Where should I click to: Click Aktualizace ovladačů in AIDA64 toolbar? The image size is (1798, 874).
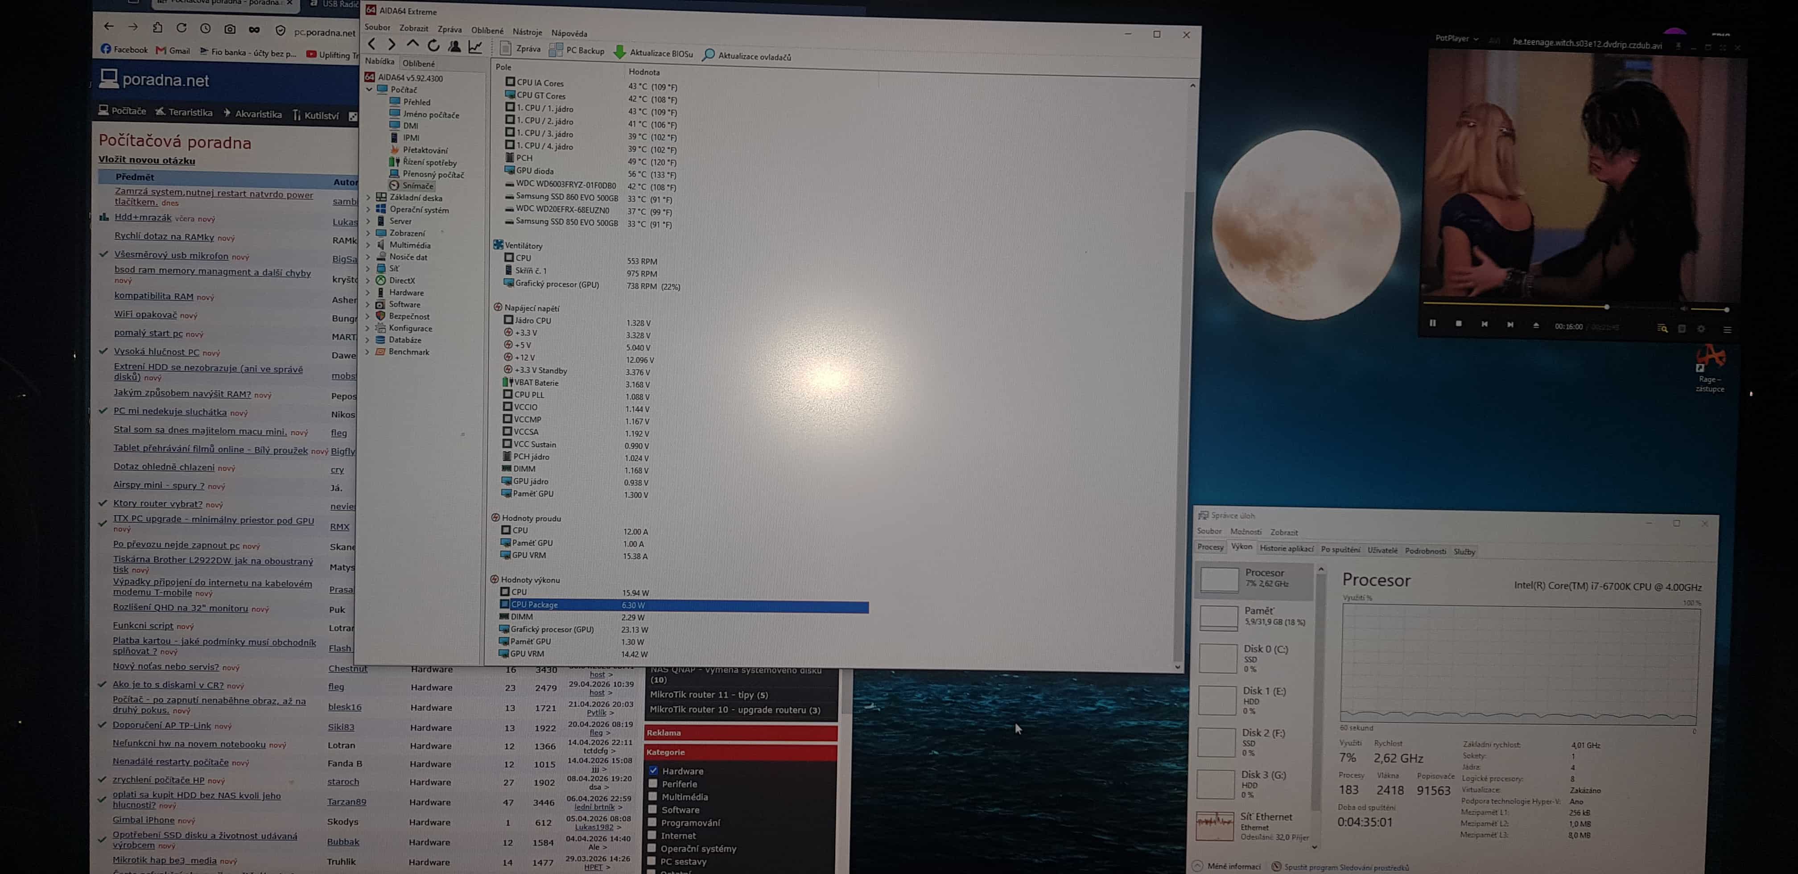click(747, 56)
